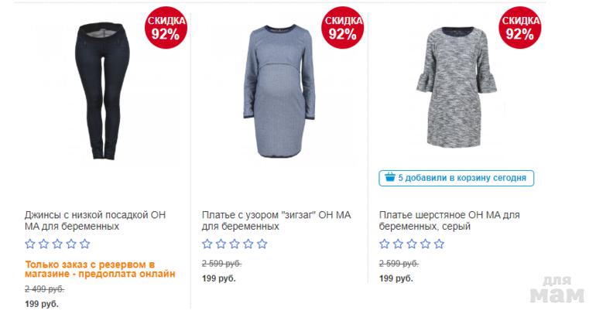Give the zigzag dress three stars
Viewport: 596px width, 314px height.
pyautogui.click(x=235, y=244)
